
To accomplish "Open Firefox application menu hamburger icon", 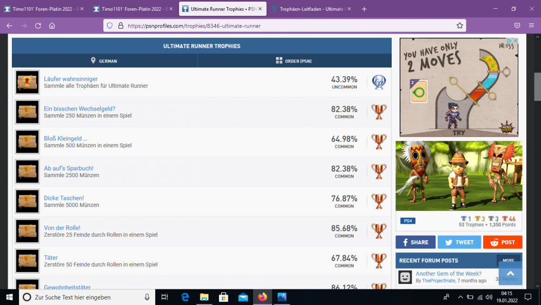I will [x=531, y=25].
